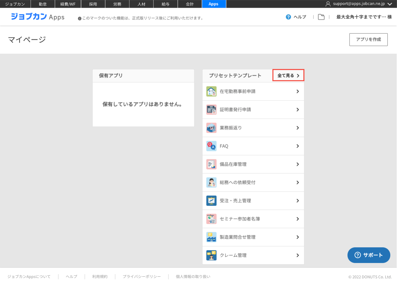Expand the 総務への依頼受付 row chevron
Image resolution: width=397 pixels, height=286 pixels.
coord(298,183)
